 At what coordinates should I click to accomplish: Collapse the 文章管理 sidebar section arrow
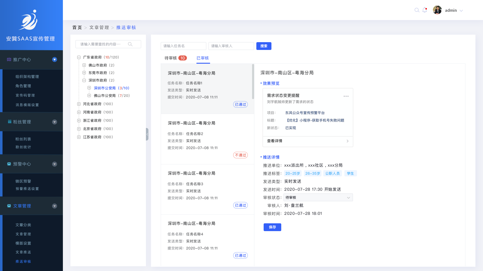[x=54, y=206]
